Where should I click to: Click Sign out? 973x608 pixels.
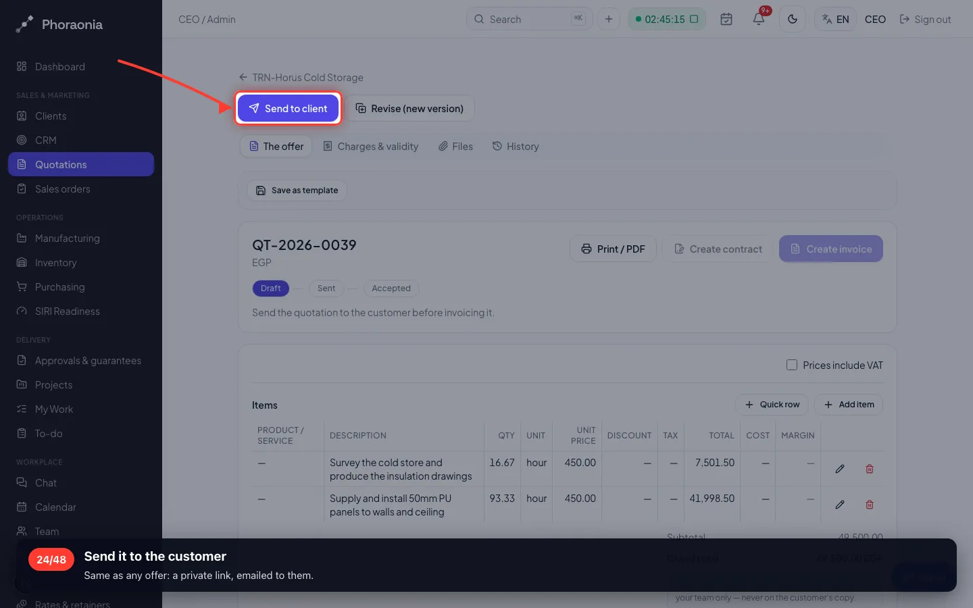pyautogui.click(x=925, y=19)
